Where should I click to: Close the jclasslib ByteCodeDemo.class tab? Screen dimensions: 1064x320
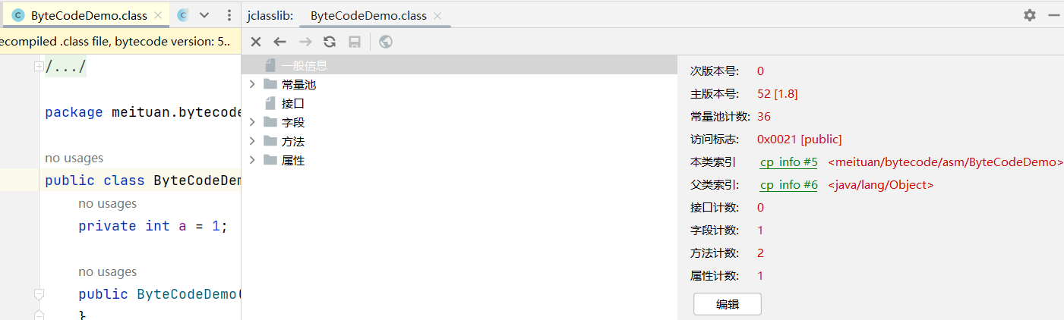438,16
